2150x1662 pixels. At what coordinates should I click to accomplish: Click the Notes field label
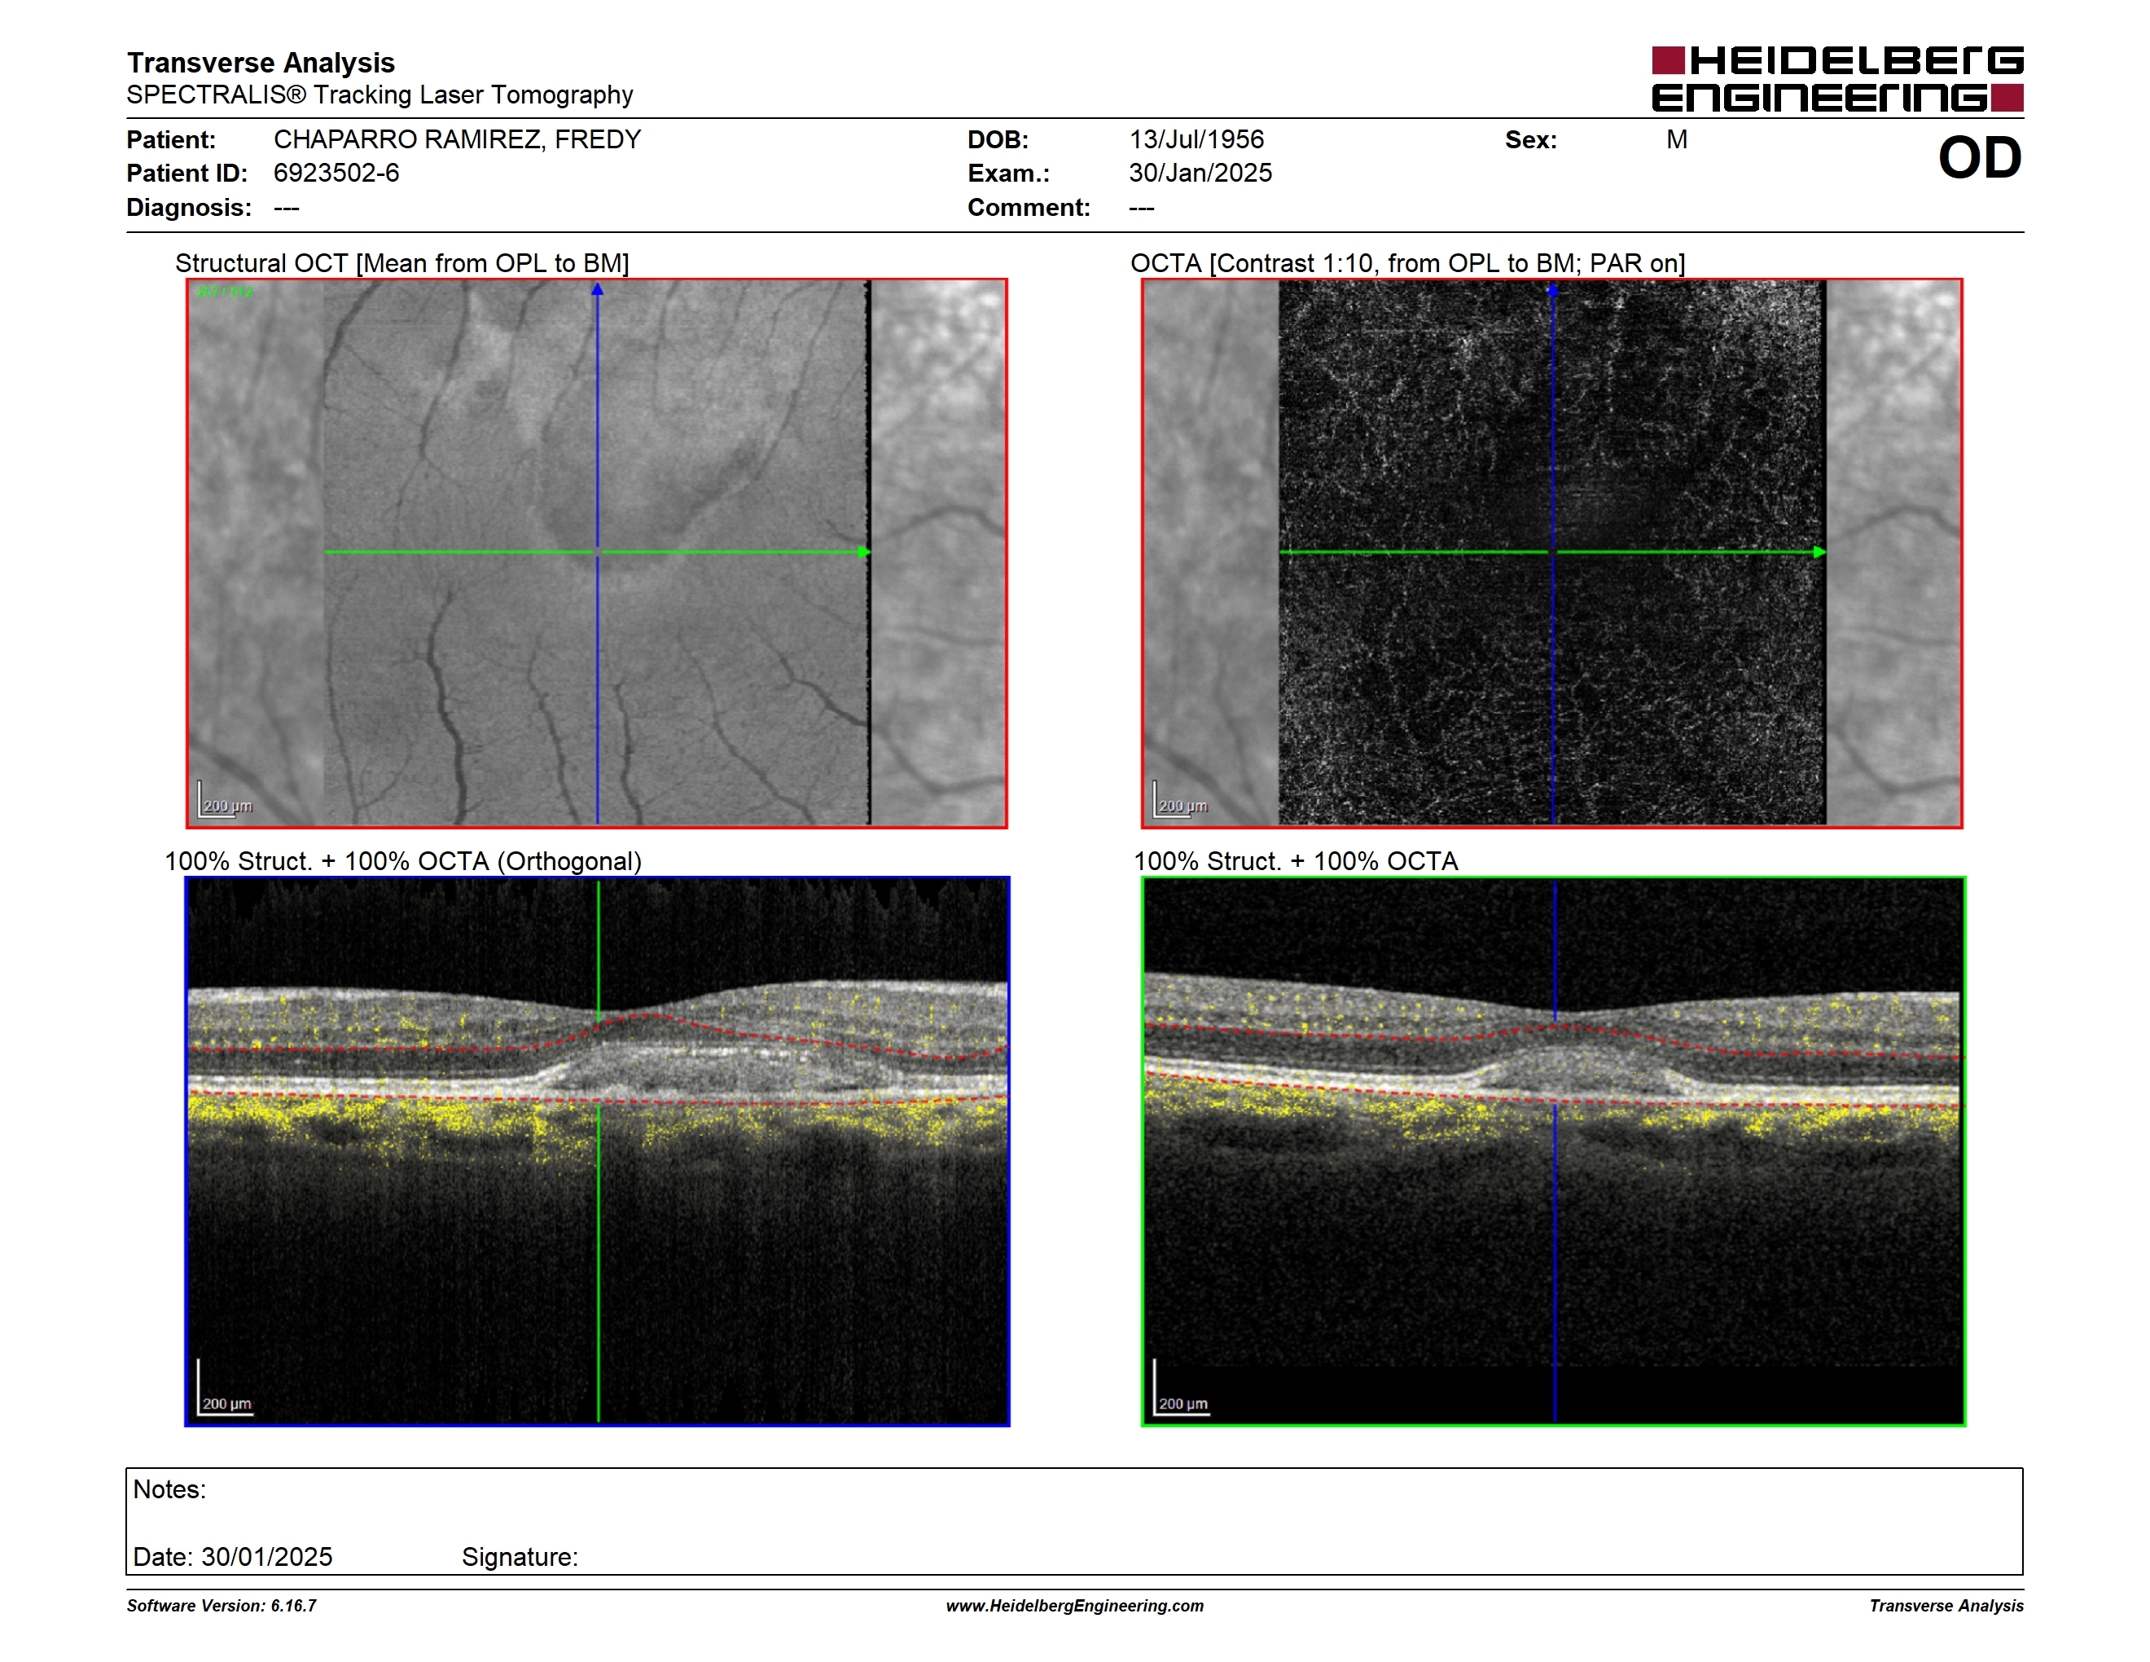[x=169, y=1488]
